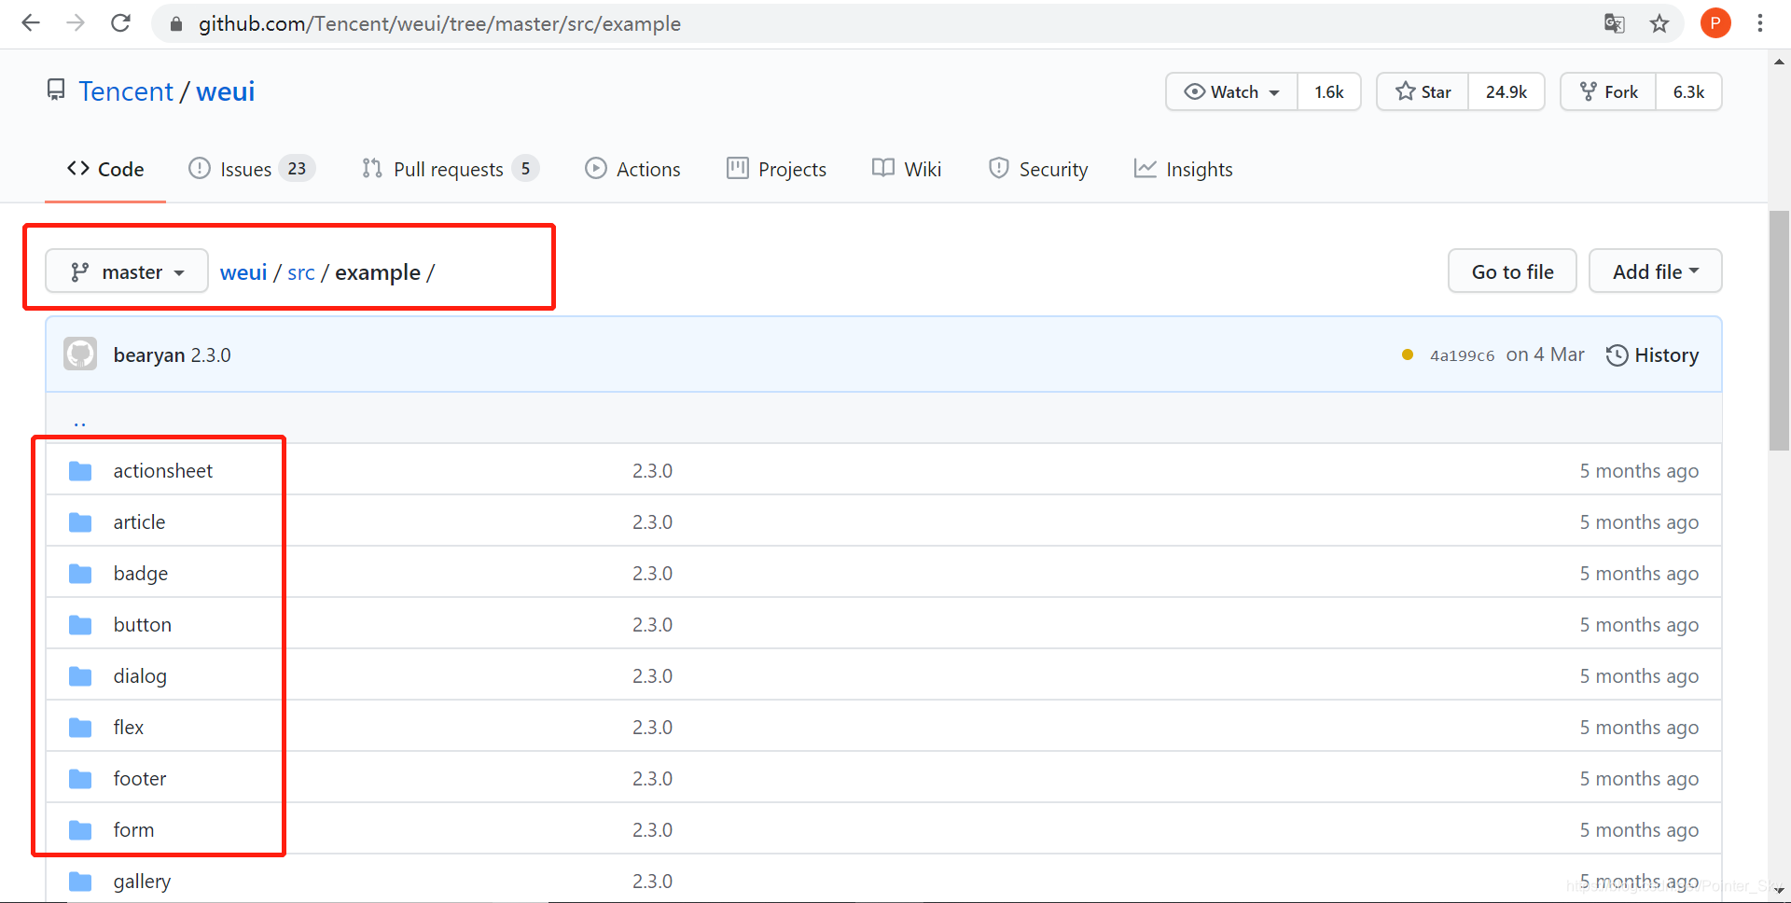Reload the page with the refresh icon
This screenshot has width=1791, height=903.
[x=120, y=23]
